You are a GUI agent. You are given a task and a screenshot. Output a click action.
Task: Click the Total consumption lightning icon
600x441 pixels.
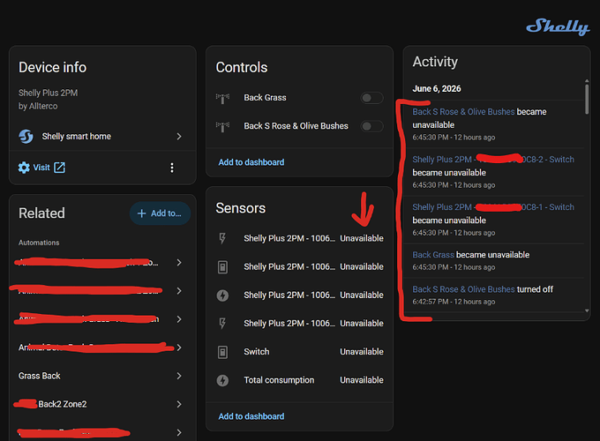222,380
